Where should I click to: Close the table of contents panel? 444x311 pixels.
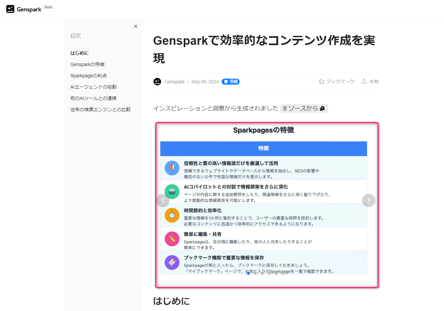click(x=136, y=26)
